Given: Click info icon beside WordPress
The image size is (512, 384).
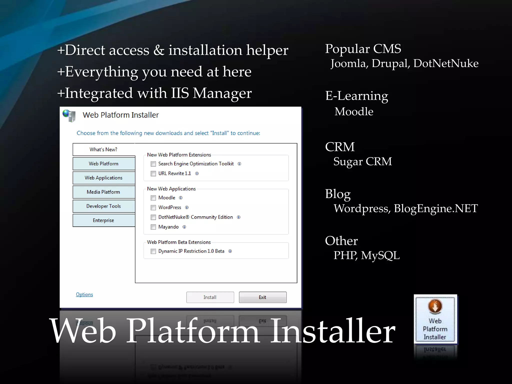Looking at the screenshot, I should pos(187,207).
